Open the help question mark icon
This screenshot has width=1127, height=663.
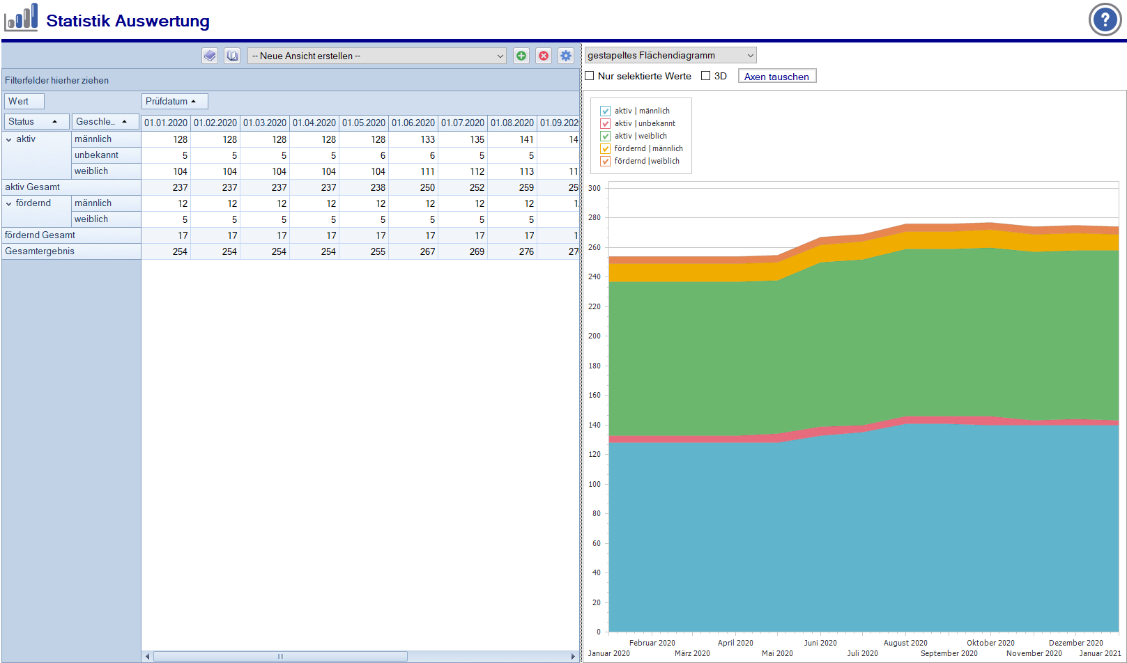click(x=1105, y=19)
